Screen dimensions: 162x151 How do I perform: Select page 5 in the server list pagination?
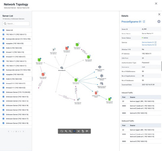tap(20, 131)
